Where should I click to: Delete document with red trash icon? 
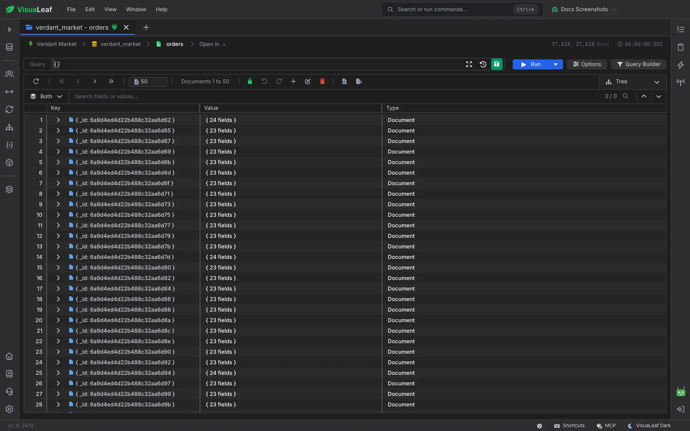pos(322,81)
